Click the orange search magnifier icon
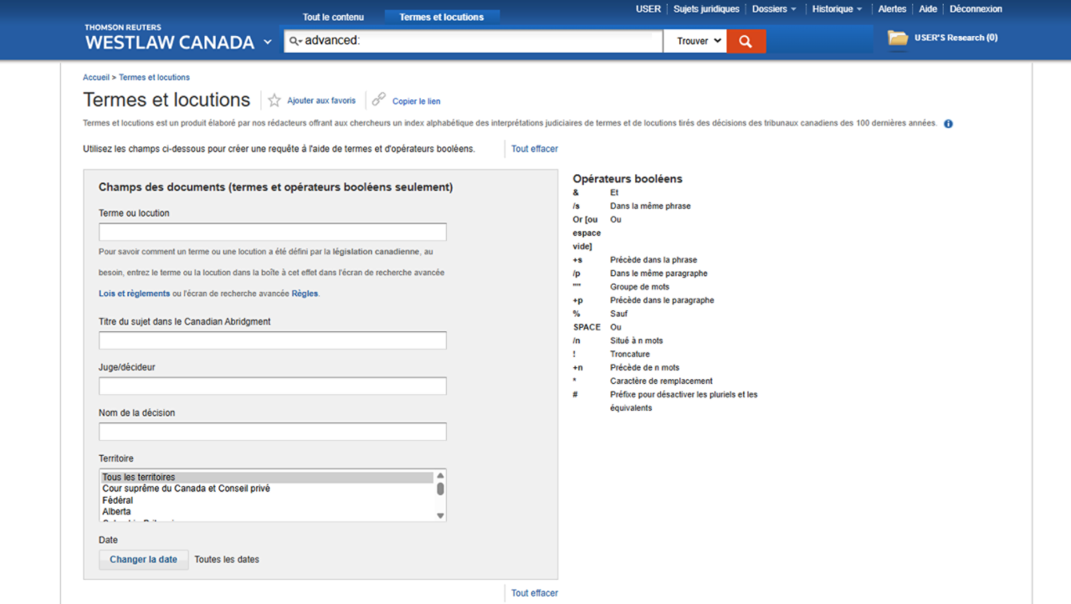 (x=746, y=40)
